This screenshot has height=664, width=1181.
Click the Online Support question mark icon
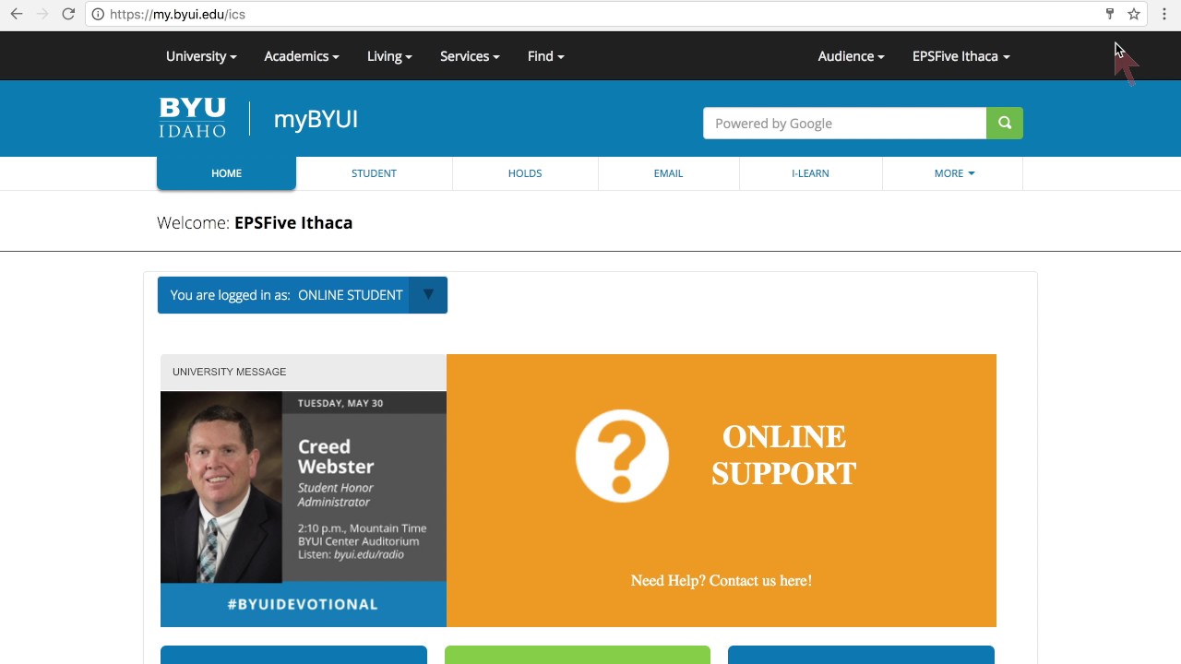coord(622,456)
